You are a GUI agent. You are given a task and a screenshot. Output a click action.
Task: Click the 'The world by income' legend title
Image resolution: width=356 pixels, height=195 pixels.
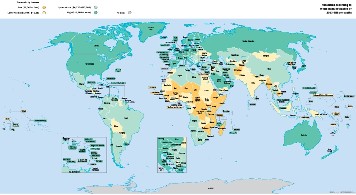pyautogui.click(x=28, y=2)
